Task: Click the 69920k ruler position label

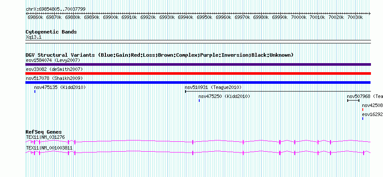Action: coord(148,17)
